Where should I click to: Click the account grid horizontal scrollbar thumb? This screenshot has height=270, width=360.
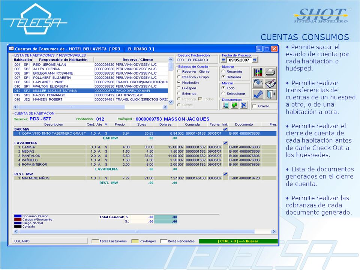[137, 231]
